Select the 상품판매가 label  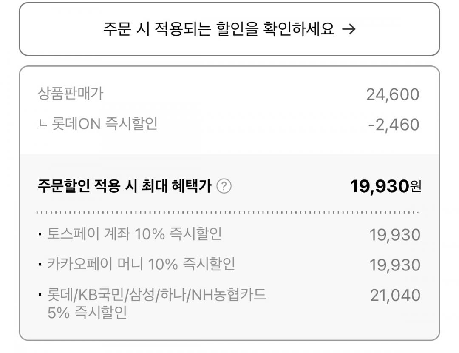pos(70,94)
